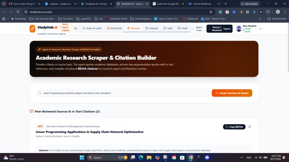This screenshot has height=162, width=289.
Task: Open the Mail - Piyaporn bookmark
Action: pyautogui.click(x=214, y=19)
